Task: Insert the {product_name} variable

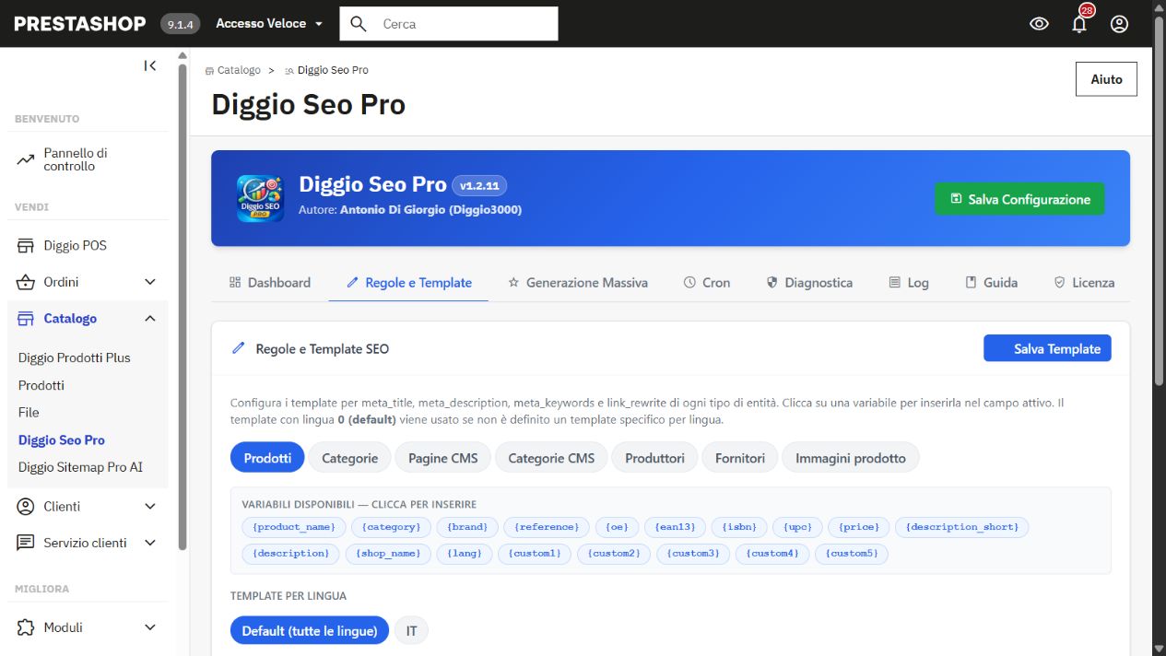Action: click(294, 527)
